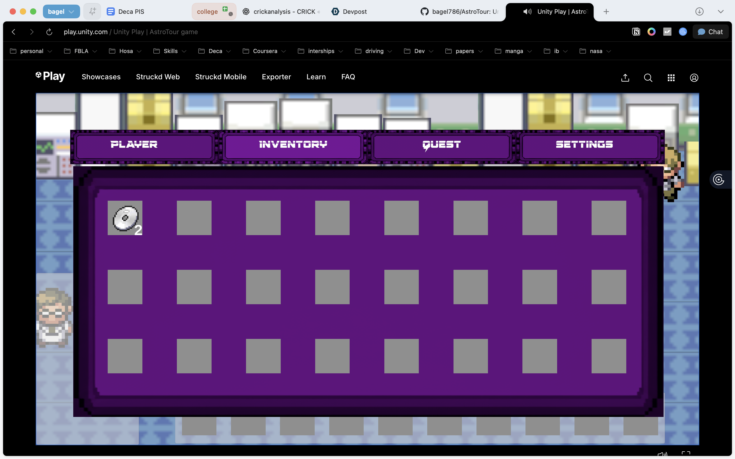735x459 pixels.
Task: Click the sidebar spiral icon on right edge
Action: tap(719, 180)
